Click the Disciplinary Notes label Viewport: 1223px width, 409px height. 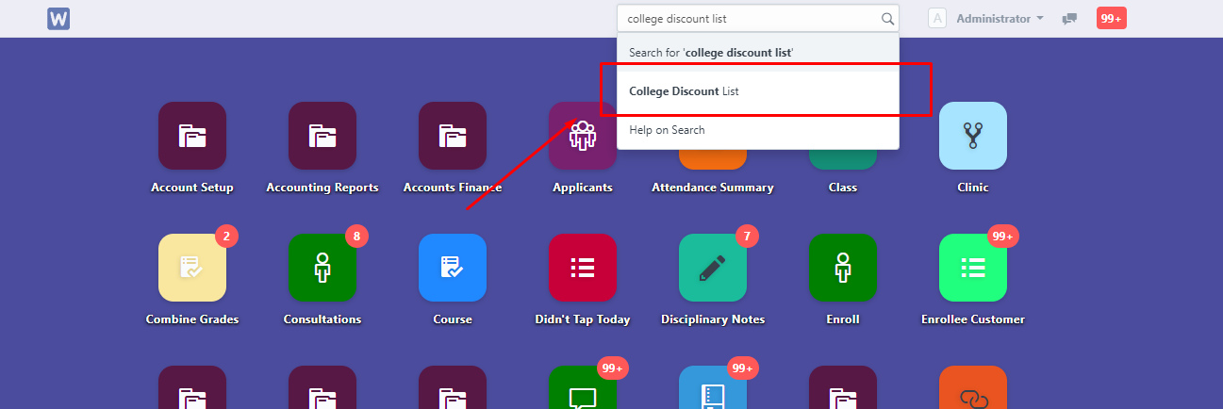click(x=713, y=319)
